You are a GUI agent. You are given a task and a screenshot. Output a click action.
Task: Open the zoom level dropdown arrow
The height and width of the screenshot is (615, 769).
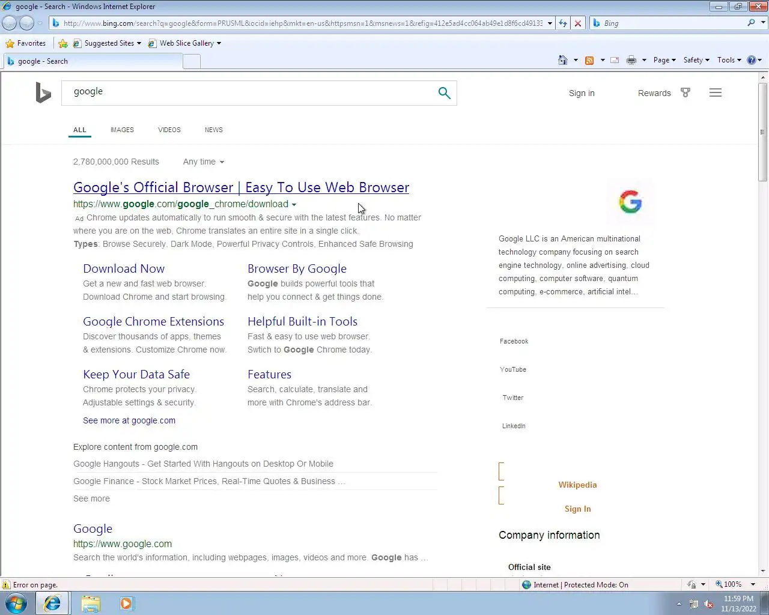pyautogui.click(x=753, y=584)
